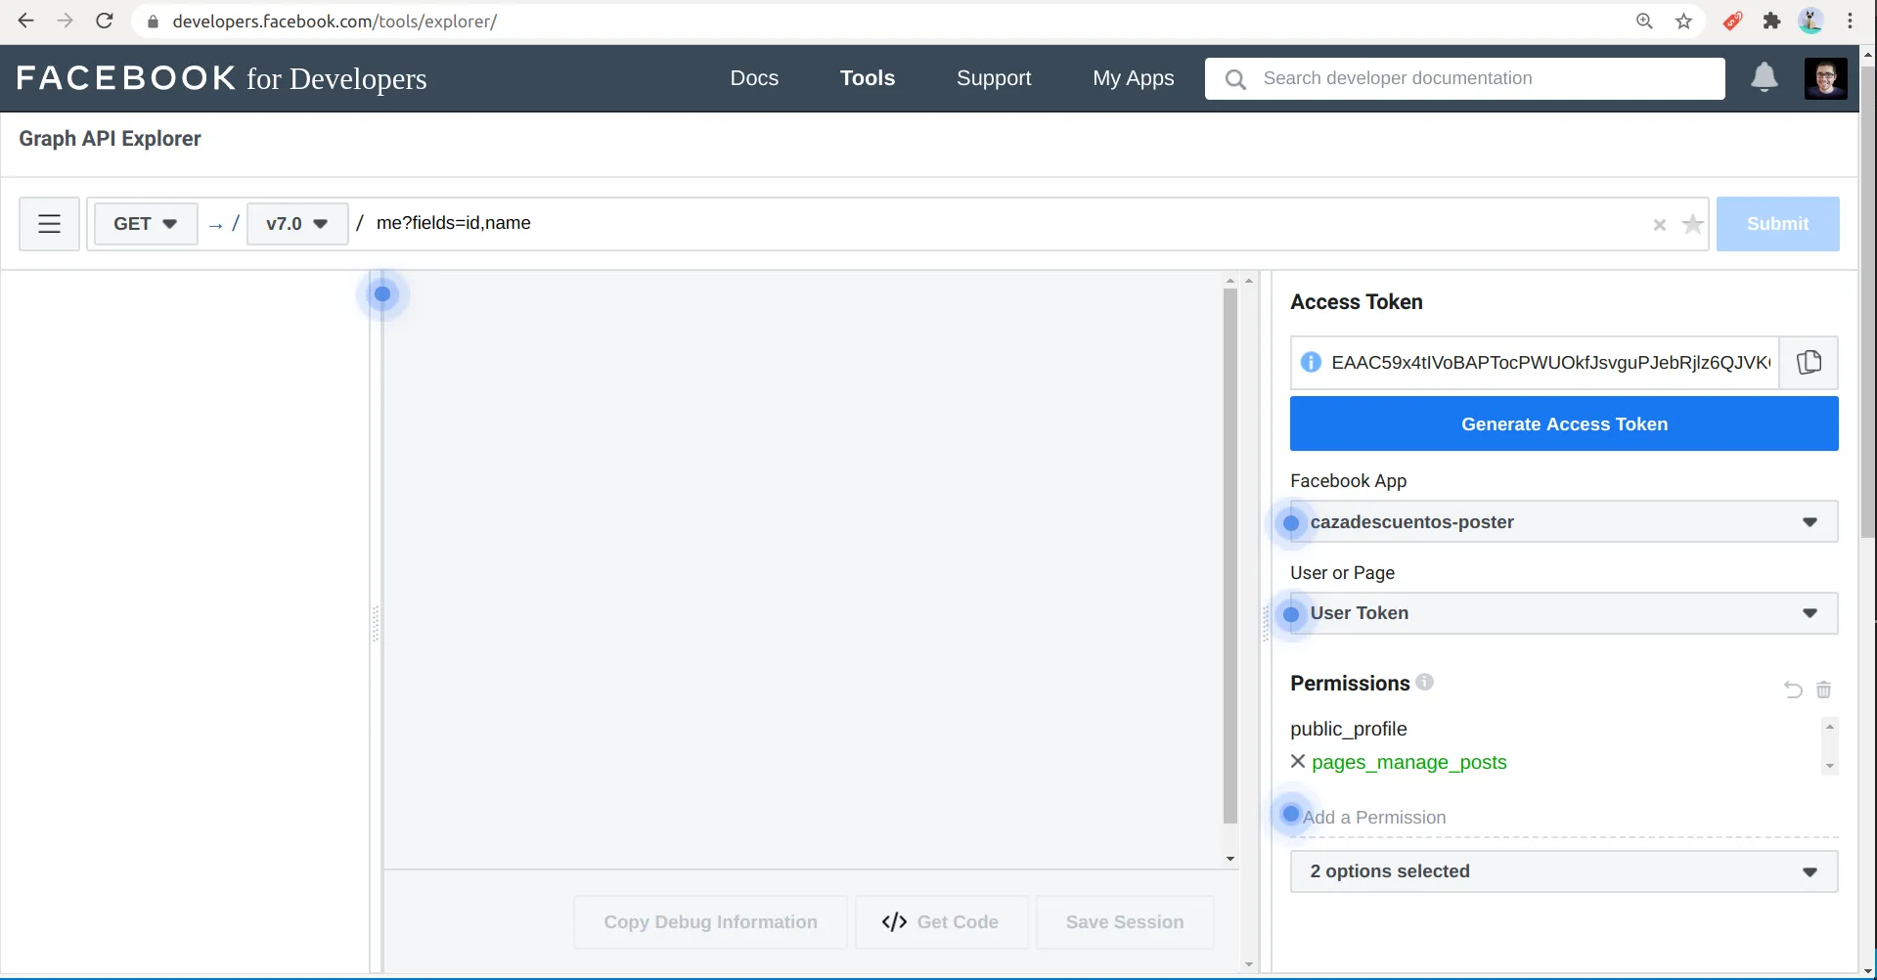Open the Facebook account profile picture
The width and height of the screenshot is (1877, 980).
1825,78
